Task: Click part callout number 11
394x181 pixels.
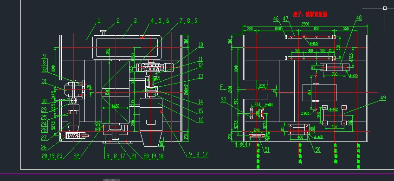Action: point(200,59)
